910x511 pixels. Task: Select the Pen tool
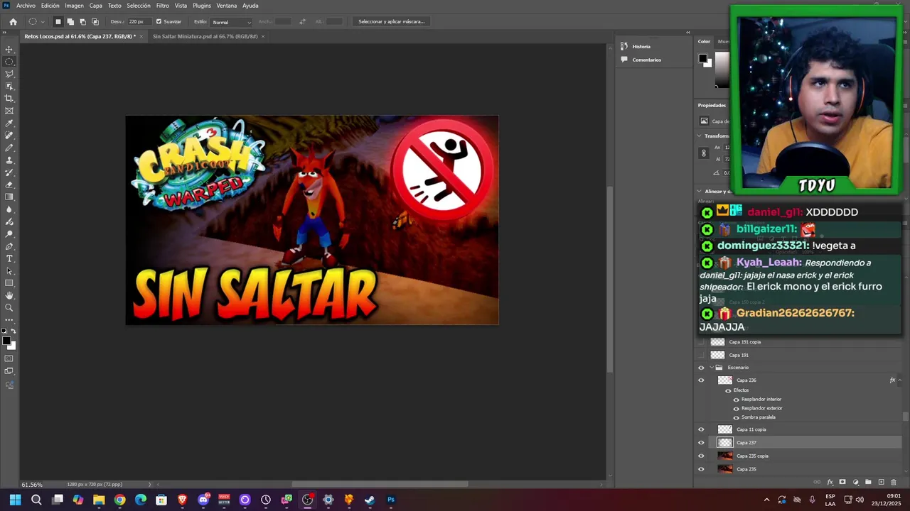[x=9, y=246]
